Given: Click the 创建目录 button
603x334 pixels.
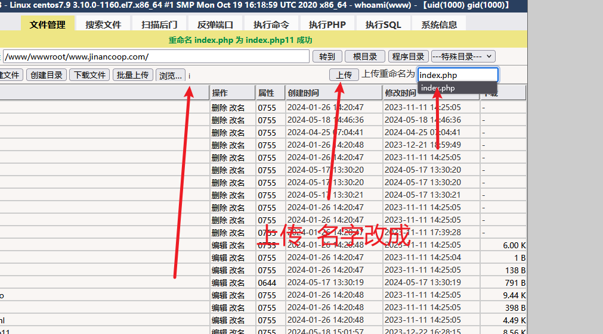Looking at the screenshot, I should point(47,75).
